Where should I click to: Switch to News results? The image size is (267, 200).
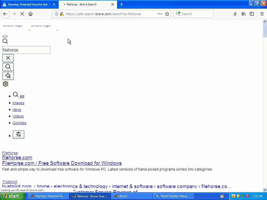pos(17,110)
